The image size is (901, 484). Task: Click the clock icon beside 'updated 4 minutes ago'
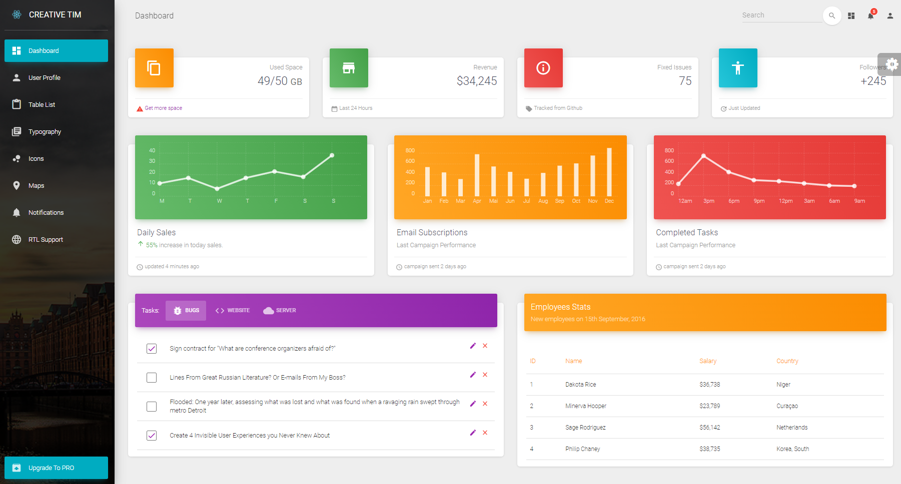click(x=140, y=267)
